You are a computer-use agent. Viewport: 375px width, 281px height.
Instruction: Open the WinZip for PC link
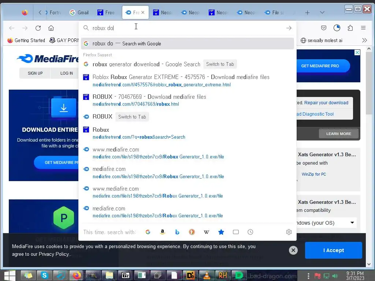[x=313, y=174]
